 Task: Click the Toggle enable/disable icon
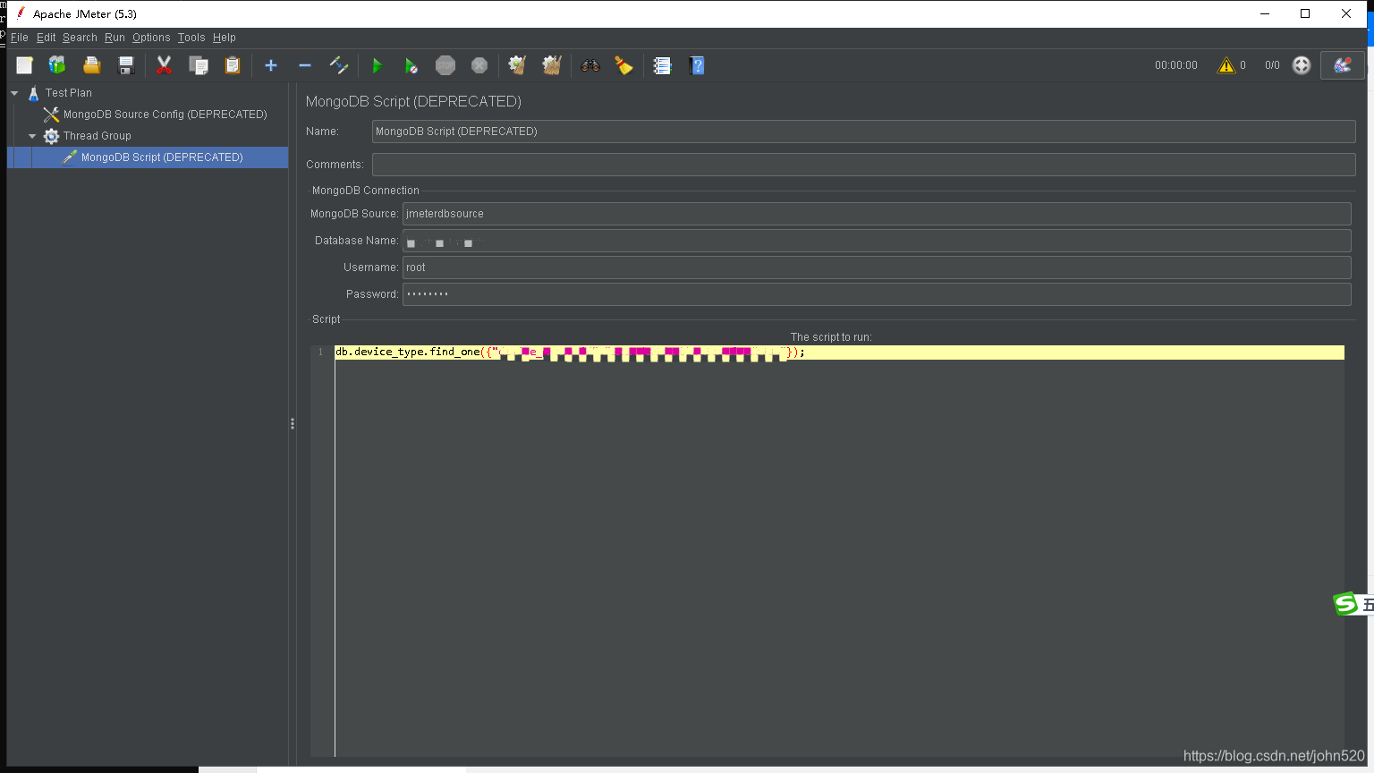339,65
